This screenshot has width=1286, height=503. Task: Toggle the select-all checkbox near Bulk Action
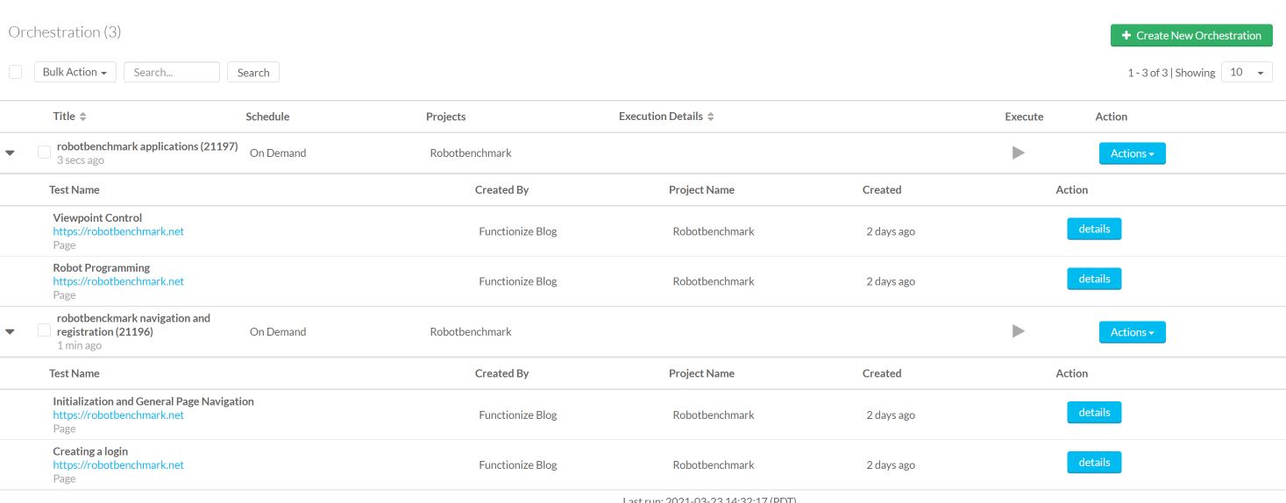(x=15, y=72)
